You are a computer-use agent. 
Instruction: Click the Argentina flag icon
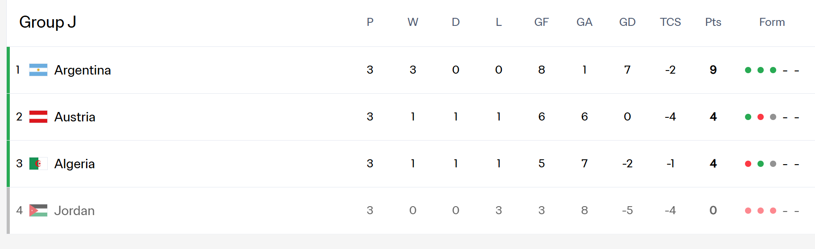tap(38, 70)
